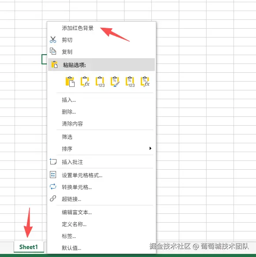The height and width of the screenshot is (257, 256).
Task: Choose 筛选 in the context menu
Action: coord(102,137)
